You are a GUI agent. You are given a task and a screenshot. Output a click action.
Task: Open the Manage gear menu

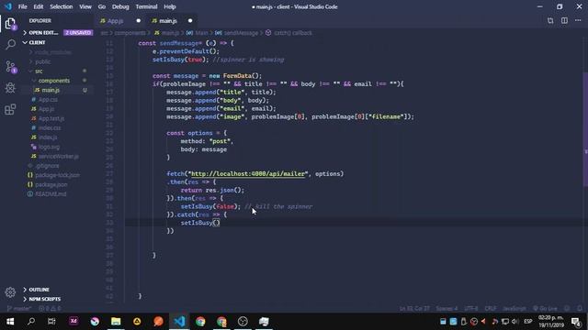click(x=10, y=292)
